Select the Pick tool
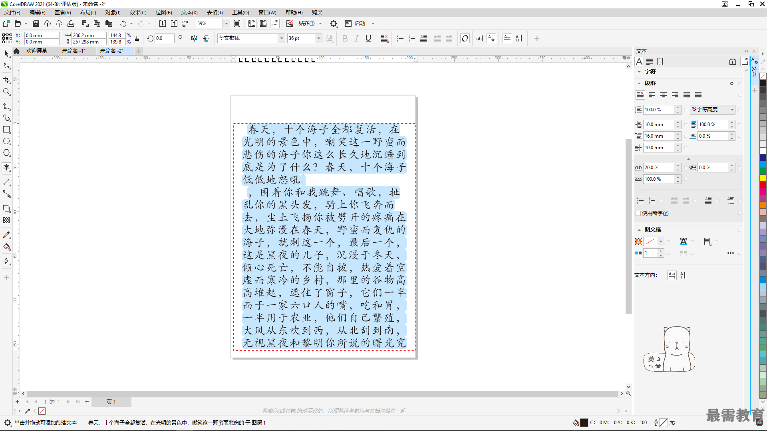The width and height of the screenshot is (767, 431). (x=6, y=53)
